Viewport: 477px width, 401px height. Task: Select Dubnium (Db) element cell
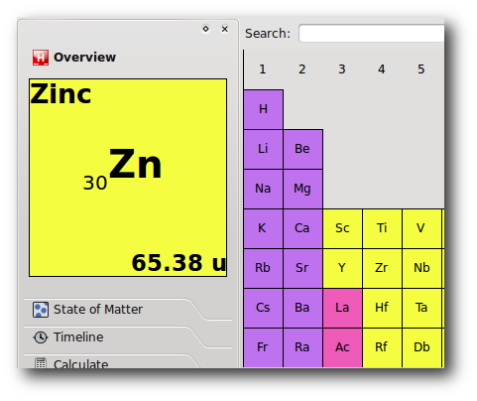coord(421,347)
